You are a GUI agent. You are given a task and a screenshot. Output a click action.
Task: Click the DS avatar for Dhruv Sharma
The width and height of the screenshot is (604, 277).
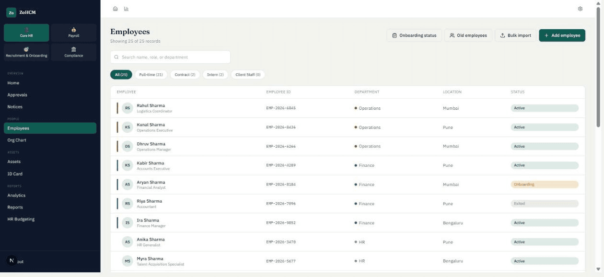(128, 146)
